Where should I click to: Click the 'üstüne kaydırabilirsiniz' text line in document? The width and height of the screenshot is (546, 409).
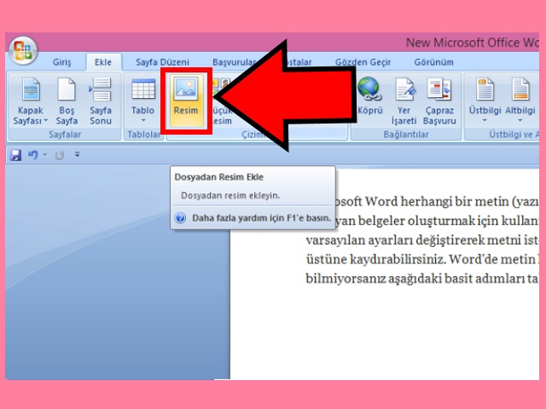coord(422,259)
